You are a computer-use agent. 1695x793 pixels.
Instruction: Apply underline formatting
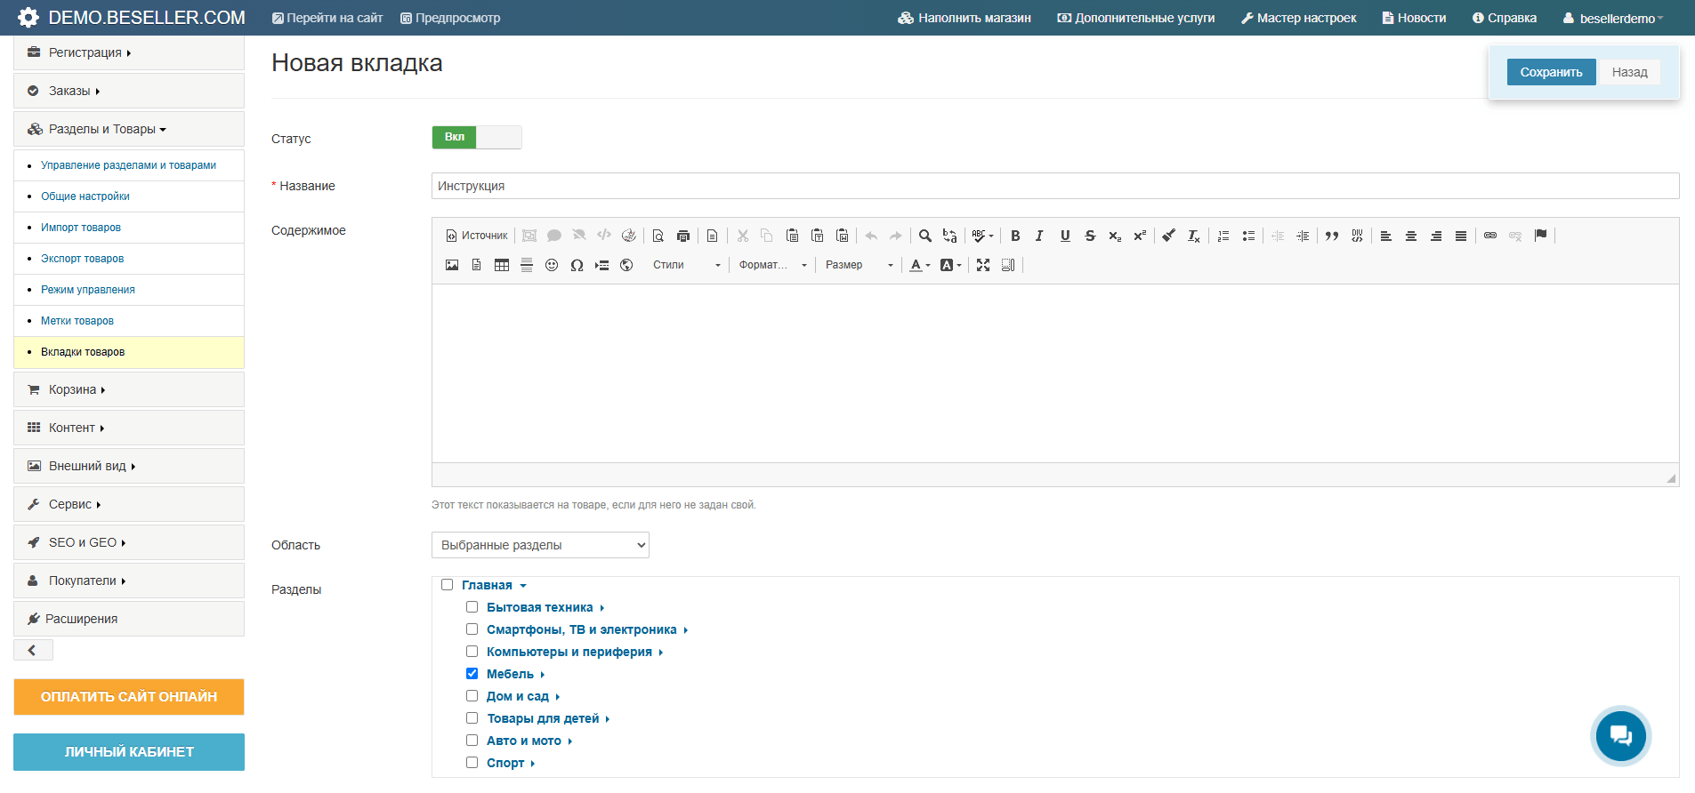[x=1065, y=236]
